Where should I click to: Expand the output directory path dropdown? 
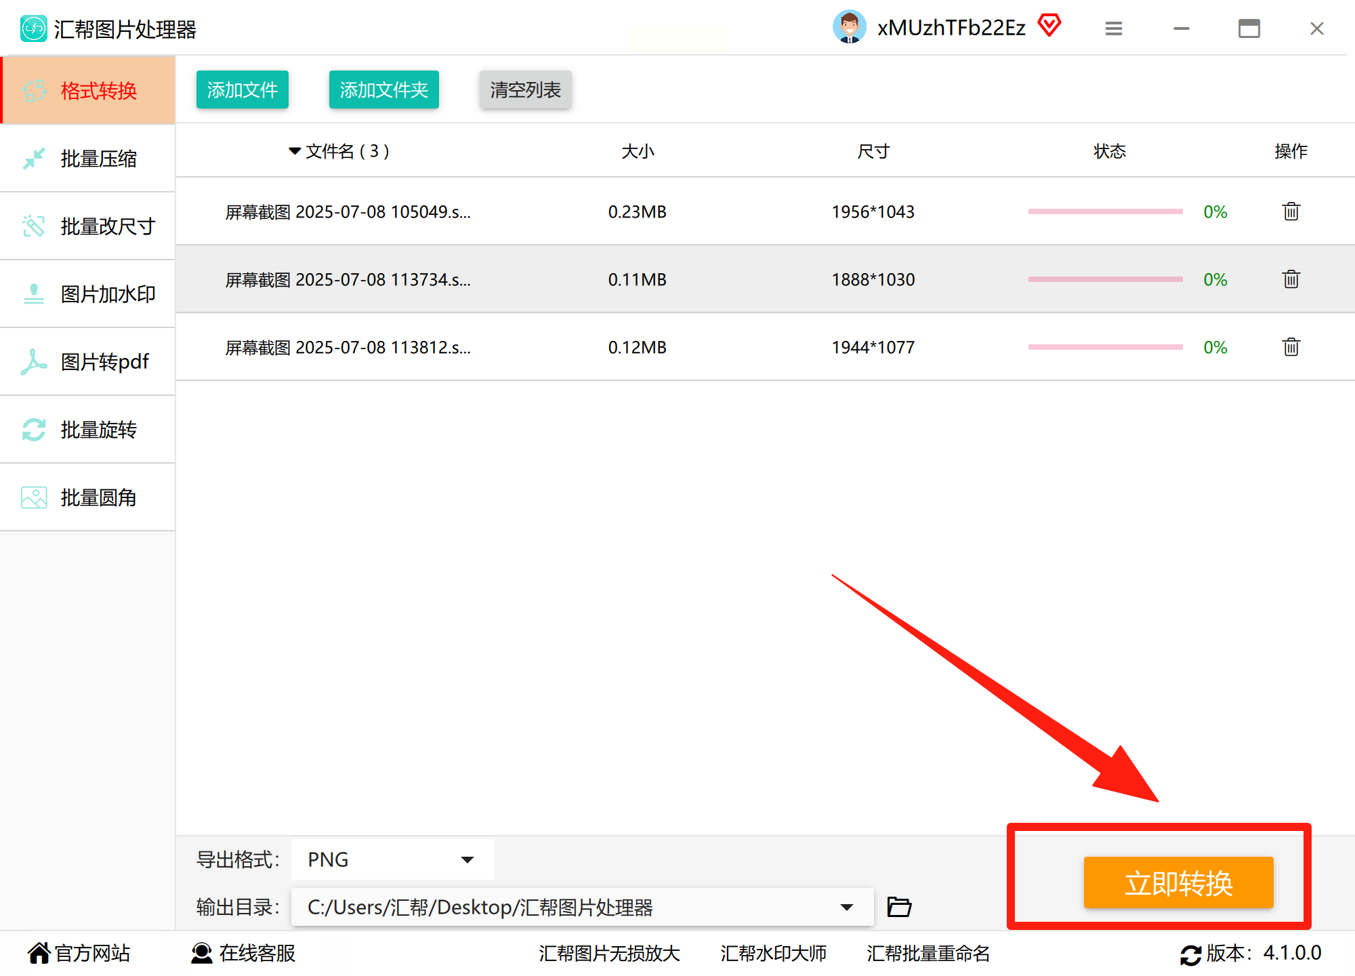846,907
